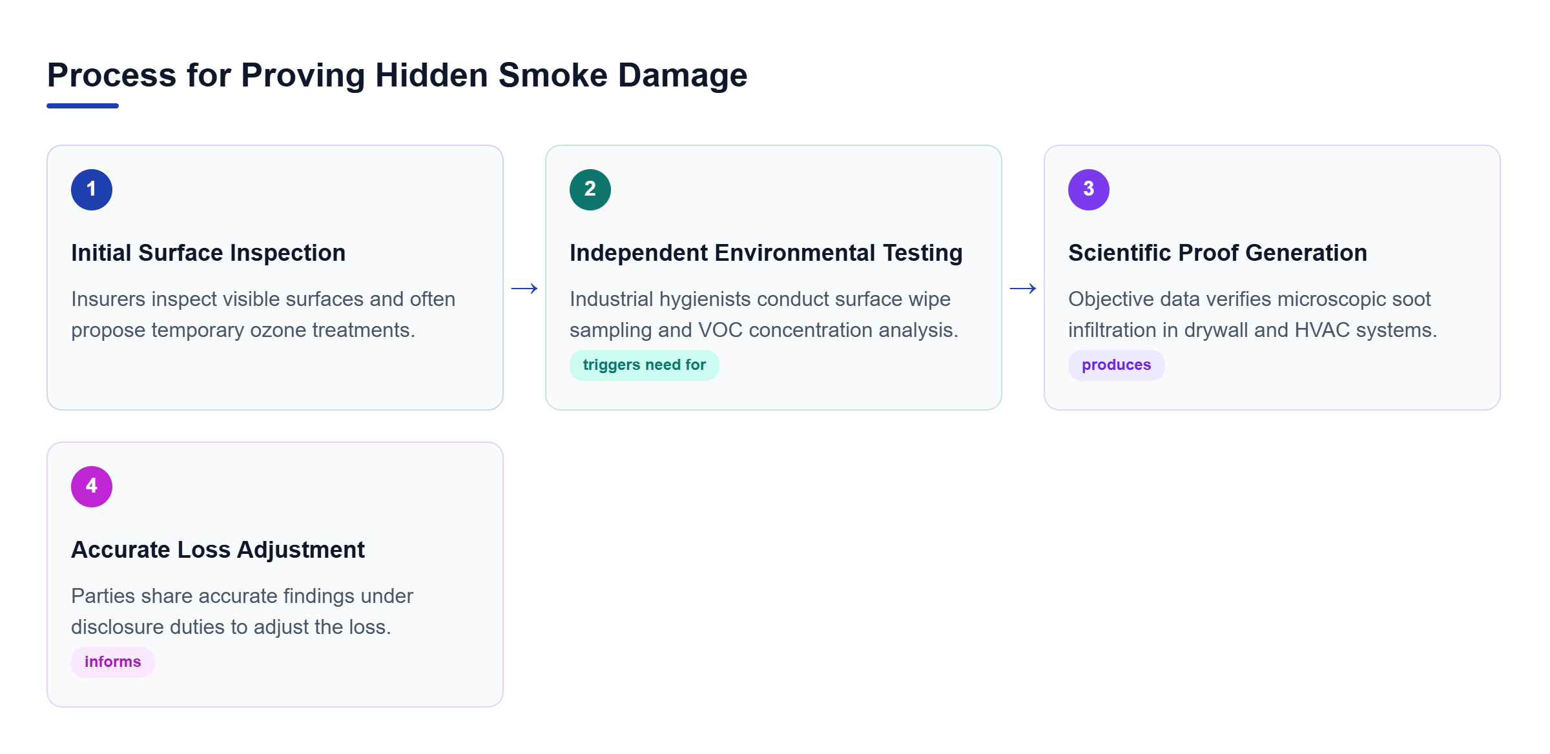Select the Accurate Loss Adjustment heading
The image size is (1550, 754).
pyautogui.click(x=218, y=550)
